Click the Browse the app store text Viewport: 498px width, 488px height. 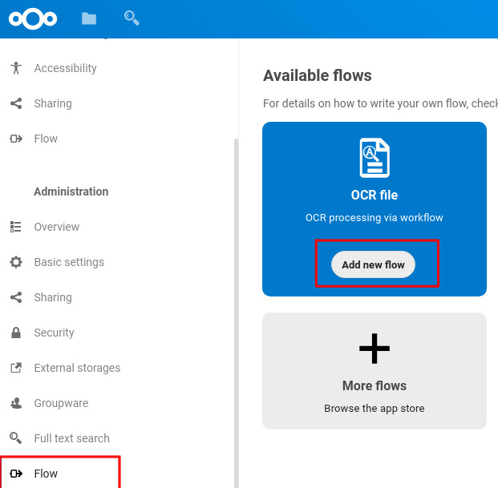(375, 408)
